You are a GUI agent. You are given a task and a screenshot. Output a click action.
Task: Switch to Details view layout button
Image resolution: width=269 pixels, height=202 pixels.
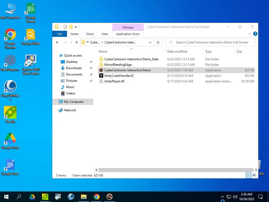[249, 175]
